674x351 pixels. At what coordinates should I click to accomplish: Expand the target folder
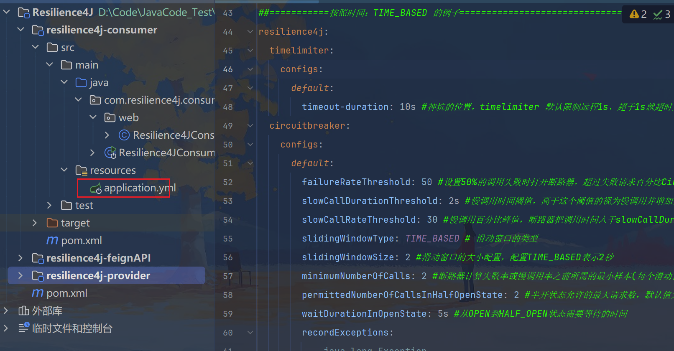coord(35,223)
